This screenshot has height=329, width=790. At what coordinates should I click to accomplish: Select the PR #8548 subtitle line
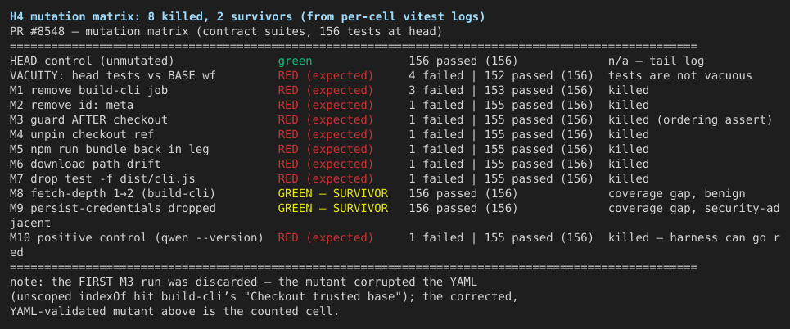(226, 32)
